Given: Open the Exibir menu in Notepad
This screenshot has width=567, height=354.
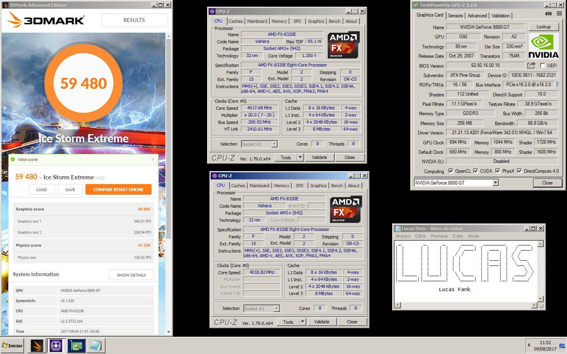Looking at the screenshot, I should (x=458, y=236).
